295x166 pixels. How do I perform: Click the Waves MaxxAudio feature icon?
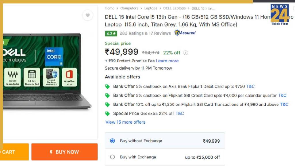(12, 77)
